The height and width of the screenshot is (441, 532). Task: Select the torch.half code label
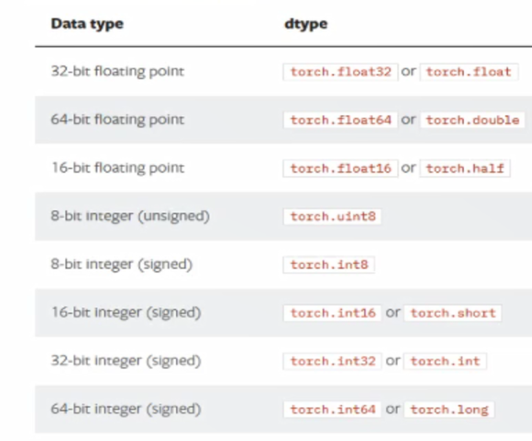point(466,169)
